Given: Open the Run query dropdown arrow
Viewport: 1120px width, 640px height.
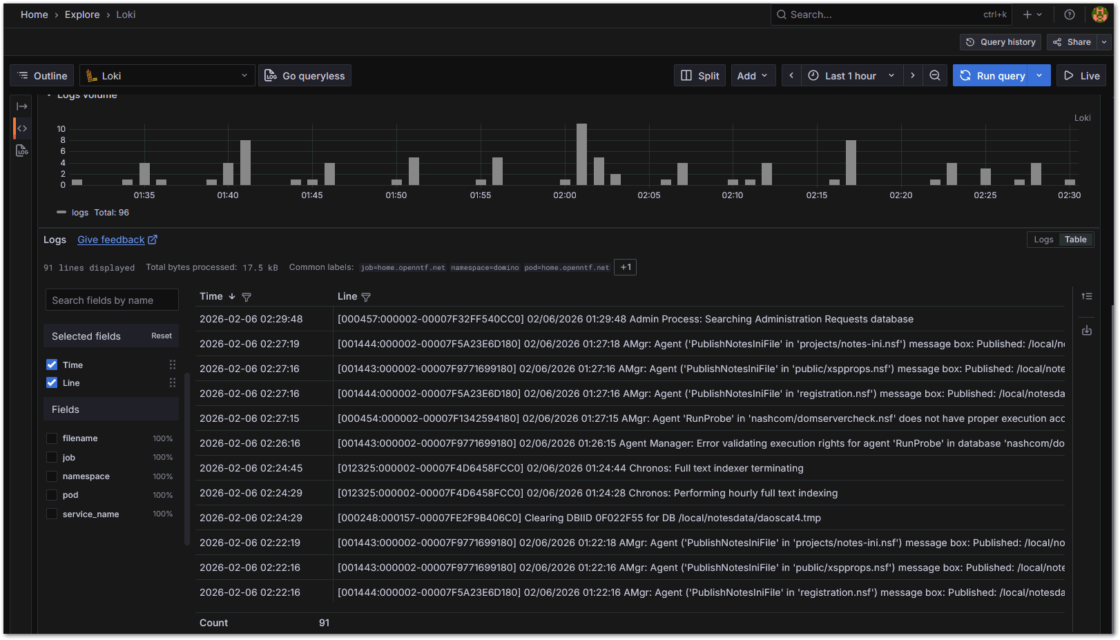Looking at the screenshot, I should pyautogui.click(x=1039, y=75).
